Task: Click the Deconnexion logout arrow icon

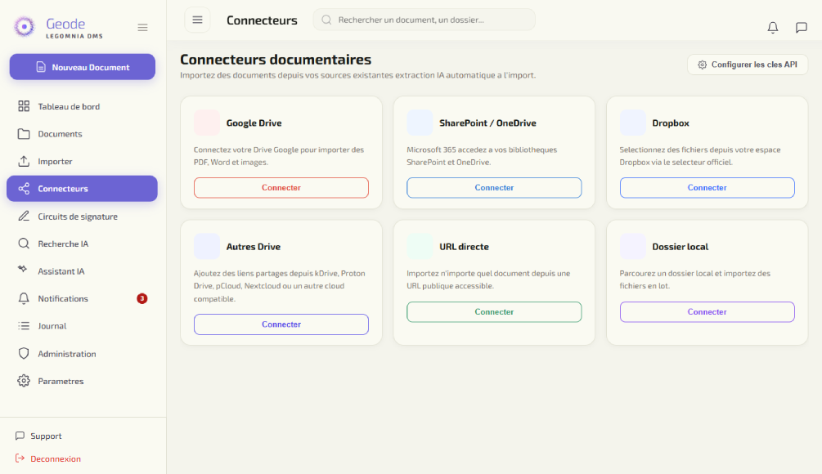Action: (20, 458)
